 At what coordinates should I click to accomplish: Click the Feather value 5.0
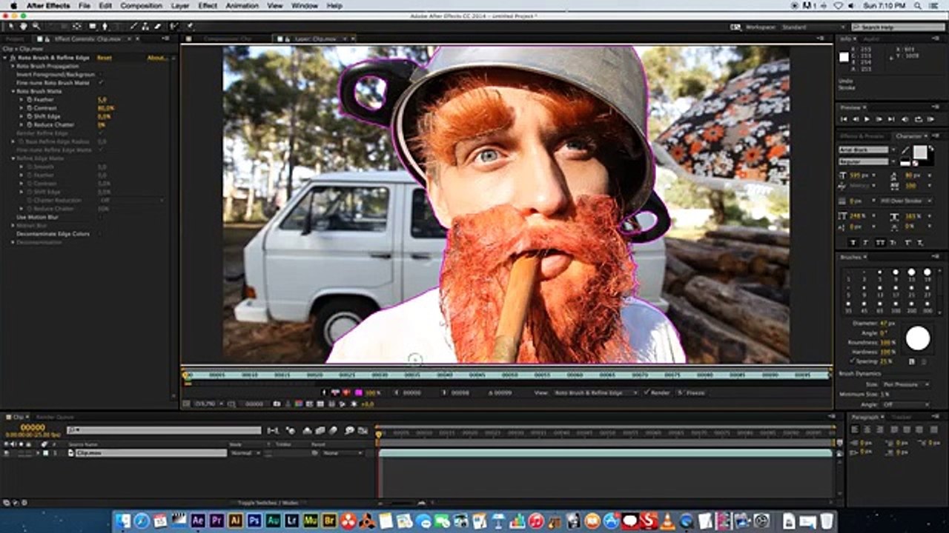(102, 99)
